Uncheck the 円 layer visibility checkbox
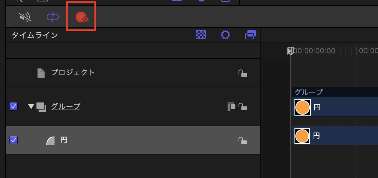This screenshot has width=378, height=178. 13,140
